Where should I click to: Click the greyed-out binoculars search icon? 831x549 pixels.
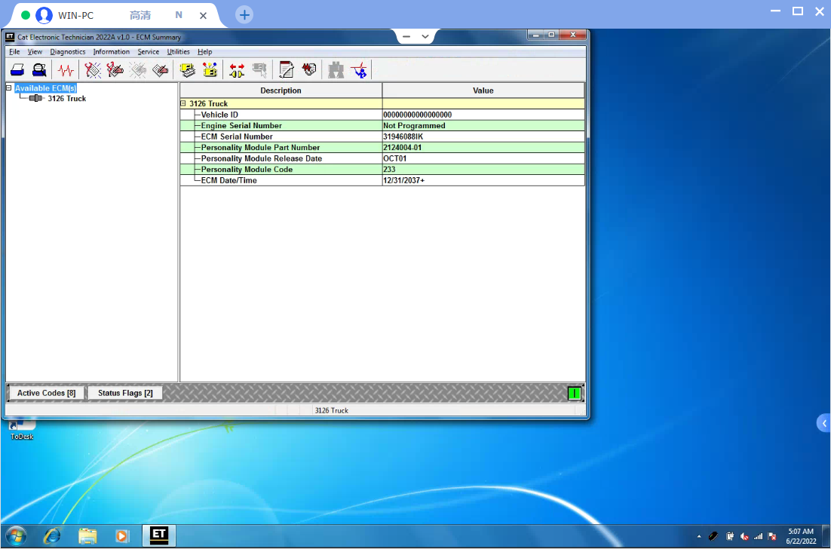(336, 70)
